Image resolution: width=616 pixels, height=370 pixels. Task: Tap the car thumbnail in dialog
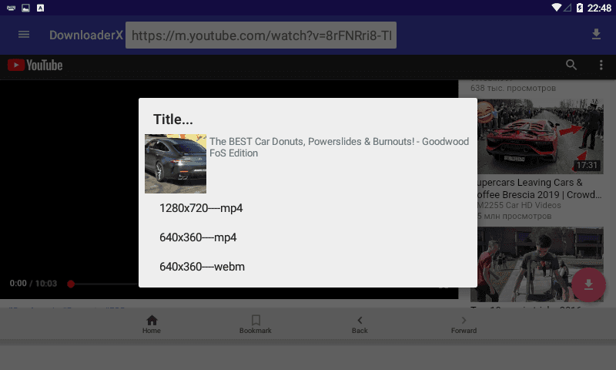point(176,163)
